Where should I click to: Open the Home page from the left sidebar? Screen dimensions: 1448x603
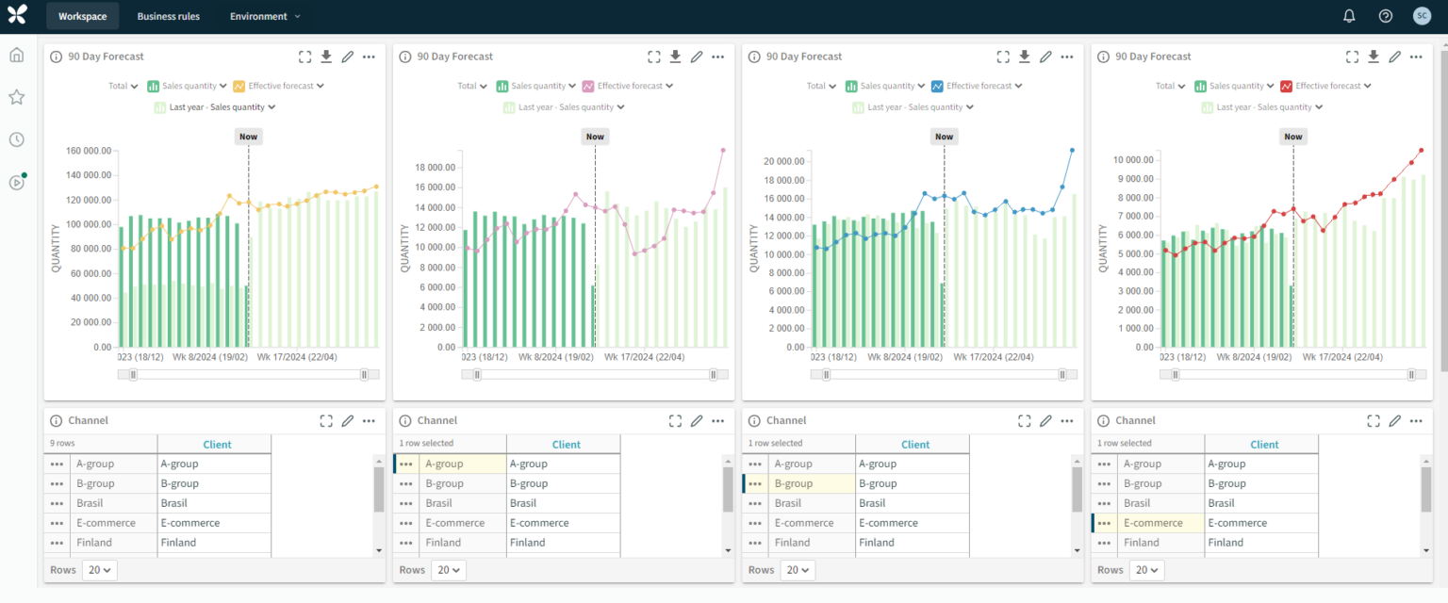[15, 55]
